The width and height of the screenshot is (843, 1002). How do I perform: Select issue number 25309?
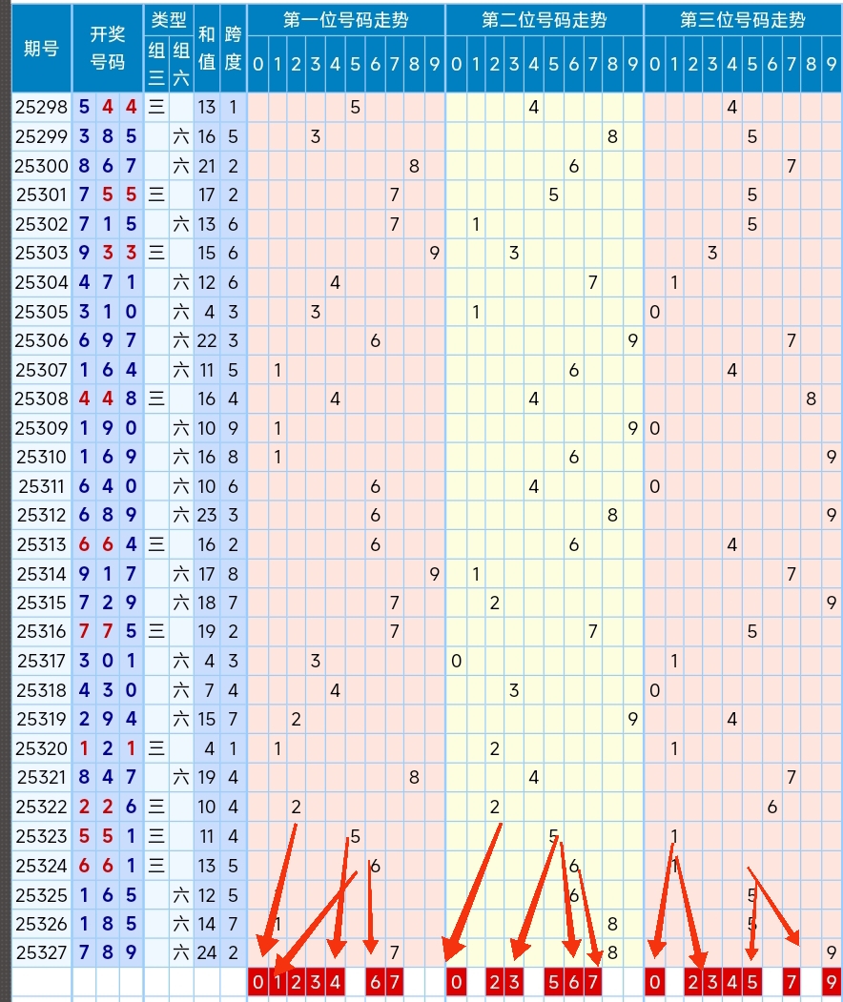pos(42,427)
